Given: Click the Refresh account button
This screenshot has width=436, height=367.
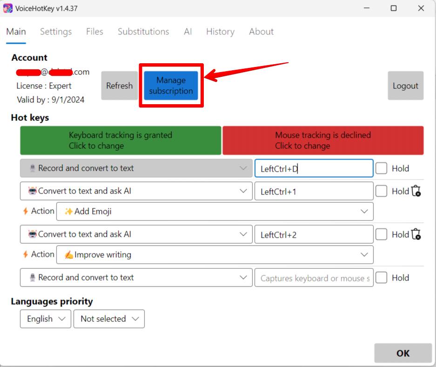Looking at the screenshot, I should click(x=120, y=86).
